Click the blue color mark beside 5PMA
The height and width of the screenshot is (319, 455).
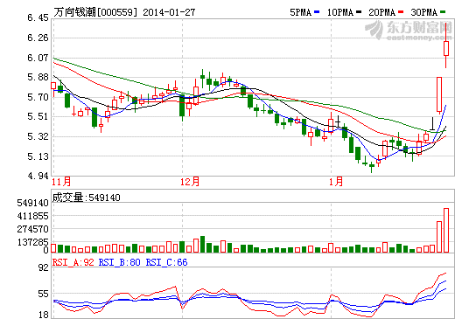[317, 12]
